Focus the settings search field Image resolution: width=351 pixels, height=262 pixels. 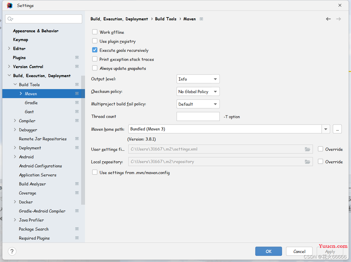click(x=44, y=19)
